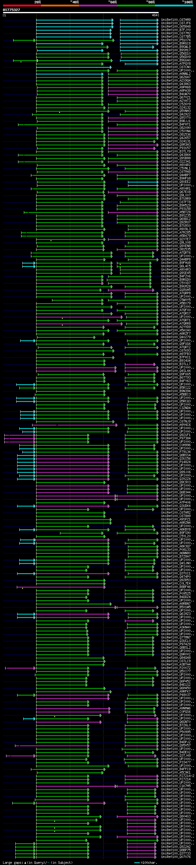Select hit label UniRef100_P97384
The image size is (196, 865).
tap(176, 438)
